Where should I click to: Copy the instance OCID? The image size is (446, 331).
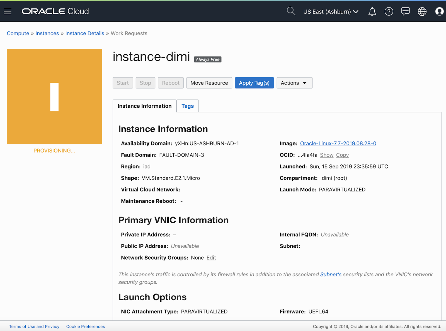[342, 155]
